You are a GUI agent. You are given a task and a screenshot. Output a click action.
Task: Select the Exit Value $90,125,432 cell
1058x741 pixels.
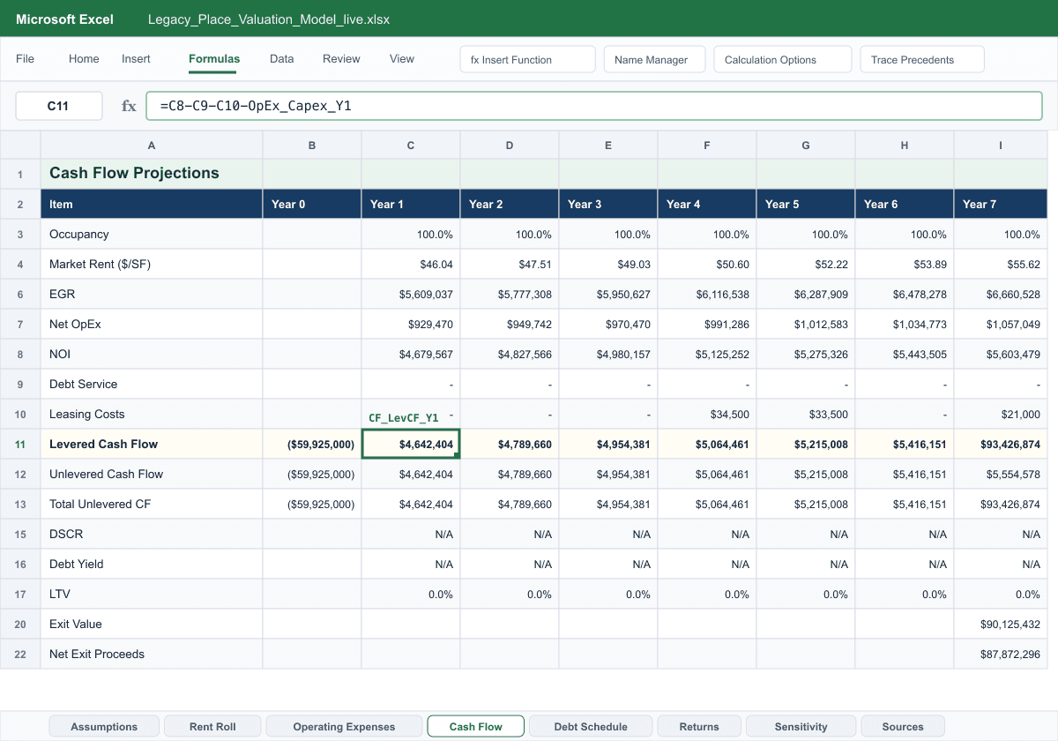[x=1000, y=624]
